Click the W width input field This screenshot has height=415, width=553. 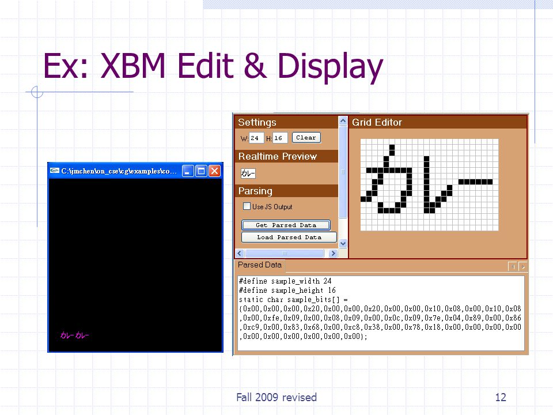(256, 138)
